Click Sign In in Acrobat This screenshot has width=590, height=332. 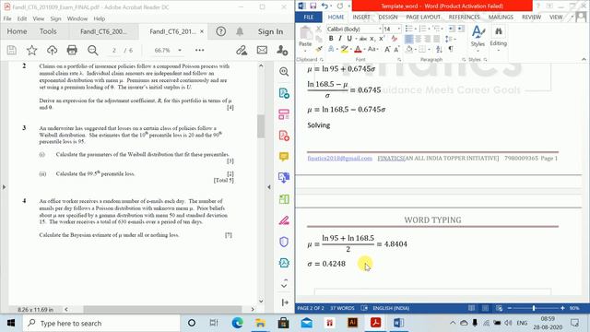click(270, 31)
